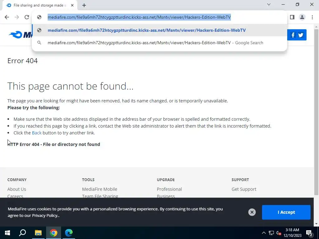This screenshot has width=319, height=239.
Task: Open File Explorer from taskbar
Action: coord(38,233)
